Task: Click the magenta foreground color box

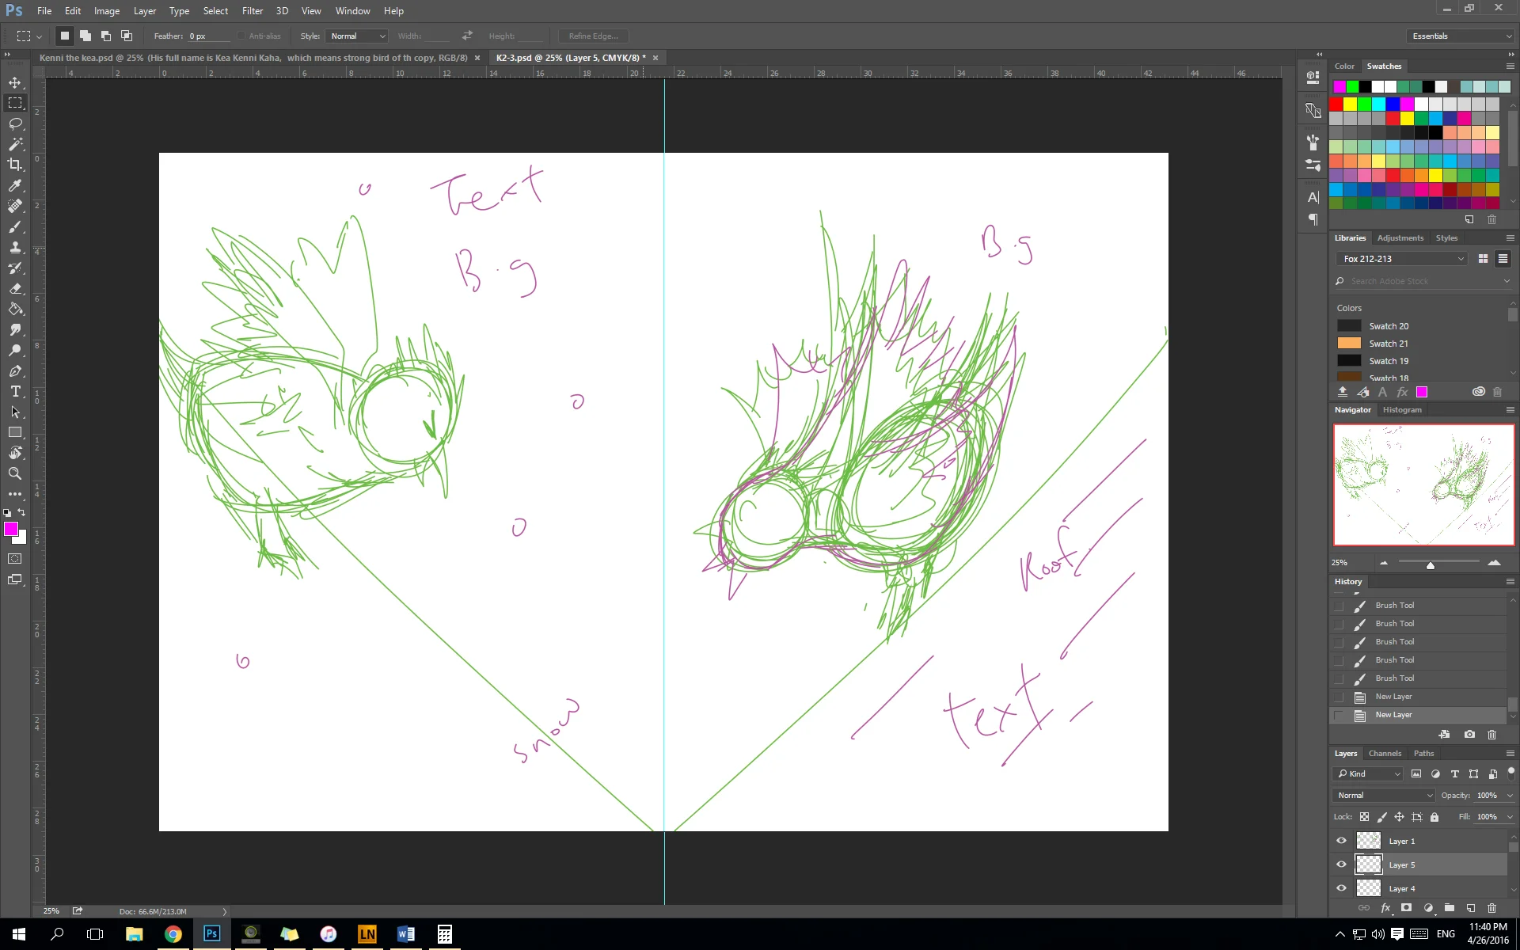Action: tap(11, 529)
